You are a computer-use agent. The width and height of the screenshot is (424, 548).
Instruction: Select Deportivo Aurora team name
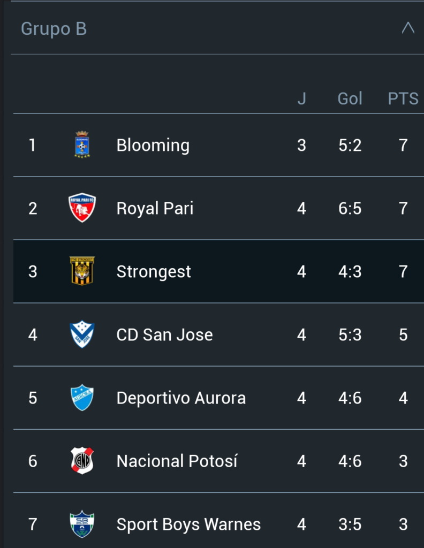(181, 398)
